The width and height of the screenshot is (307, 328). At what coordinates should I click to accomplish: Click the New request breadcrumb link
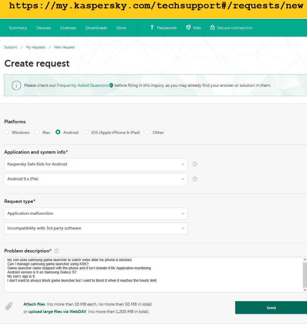click(64, 47)
